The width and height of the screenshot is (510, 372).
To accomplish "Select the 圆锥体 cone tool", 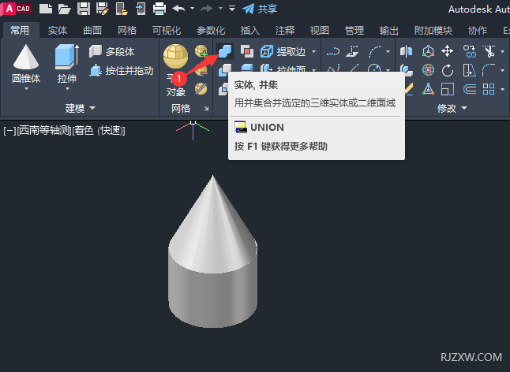I will coord(26,65).
